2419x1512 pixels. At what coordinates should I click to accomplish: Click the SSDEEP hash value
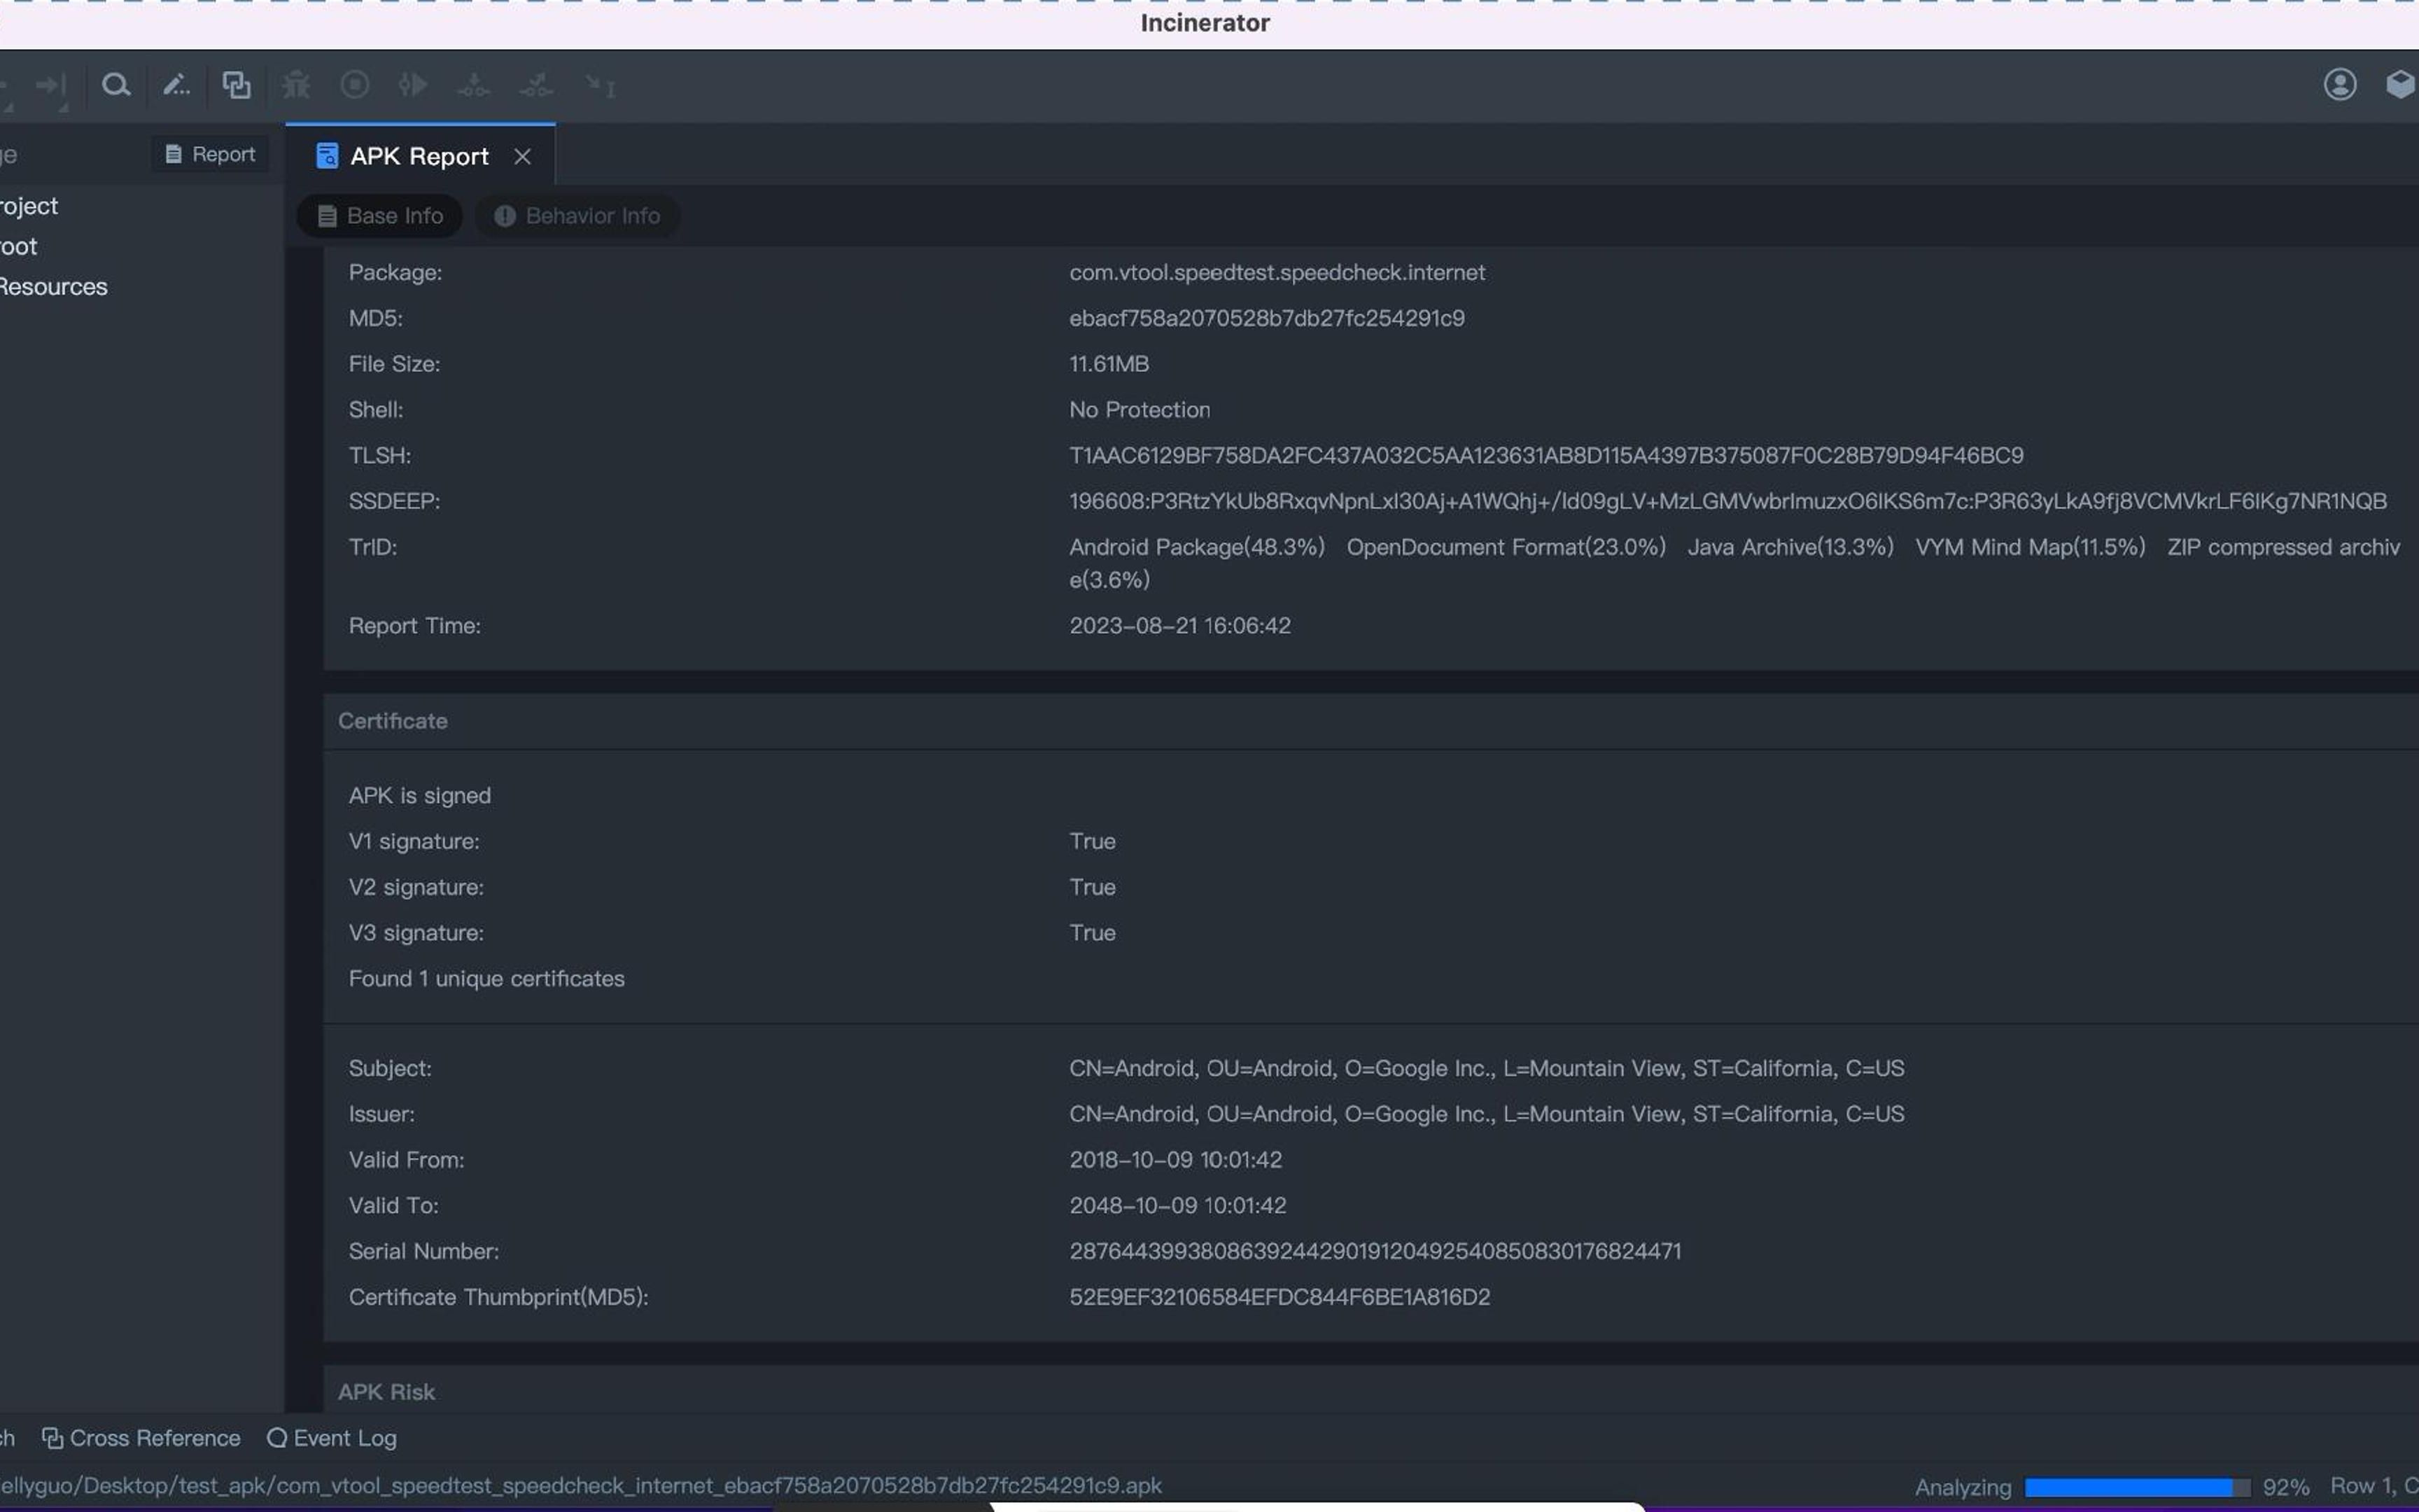point(1727,501)
